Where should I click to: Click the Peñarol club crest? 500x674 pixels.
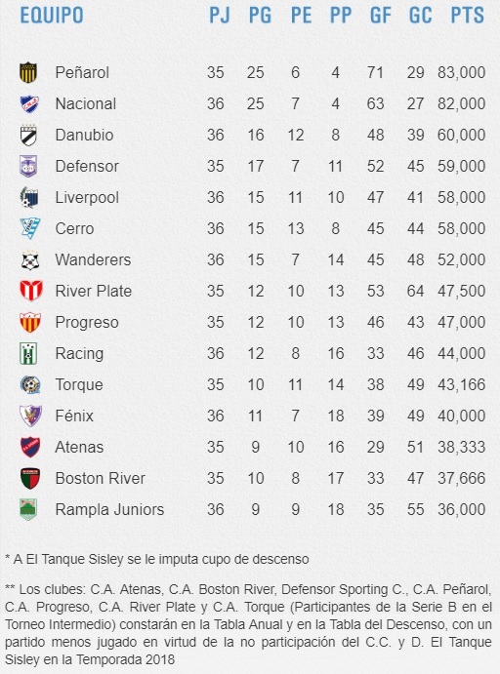(x=29, y=72)
